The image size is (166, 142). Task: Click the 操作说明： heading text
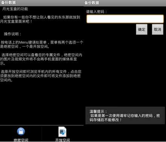click(x=13, y=34)
